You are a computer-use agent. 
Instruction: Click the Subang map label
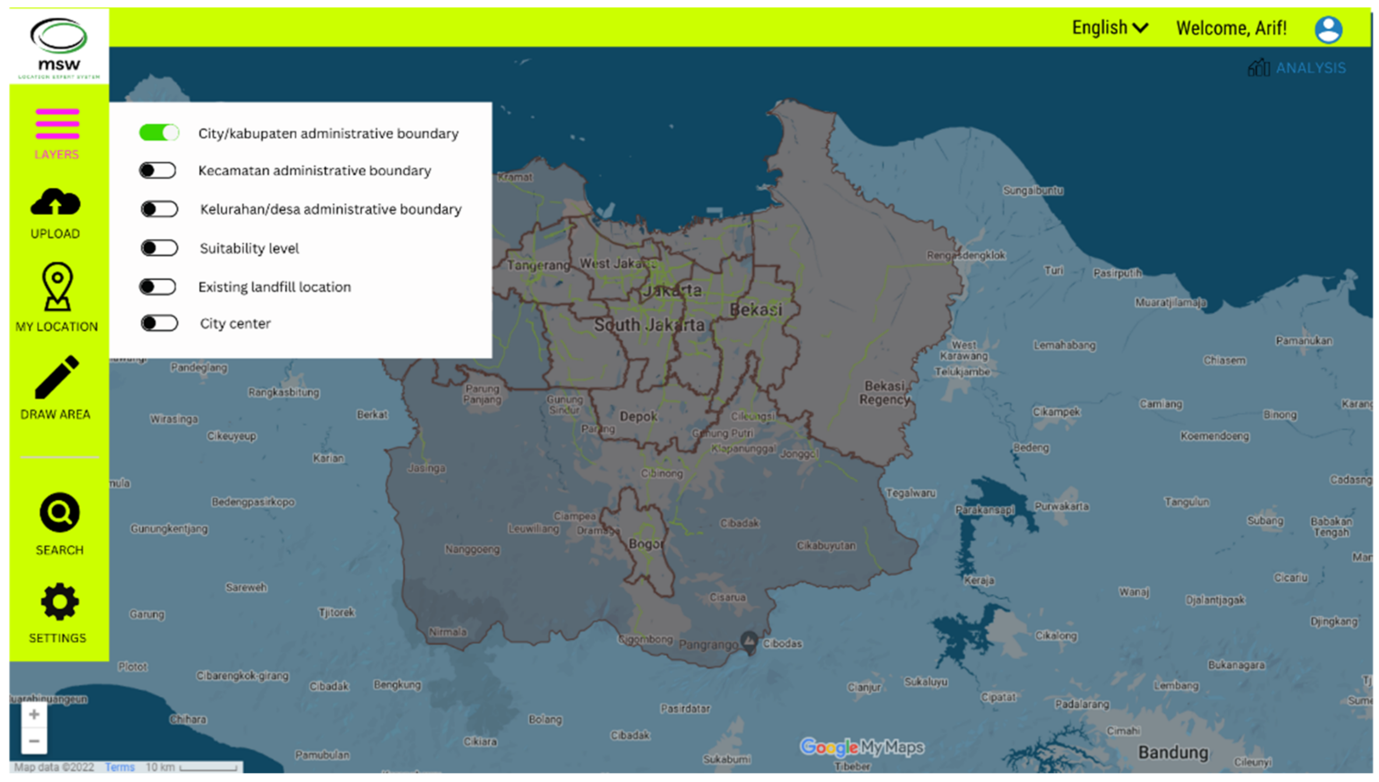pos(1265,520)
